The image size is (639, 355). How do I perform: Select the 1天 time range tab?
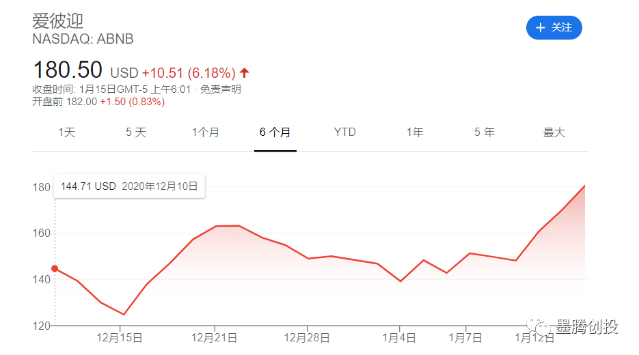point(66,132)
